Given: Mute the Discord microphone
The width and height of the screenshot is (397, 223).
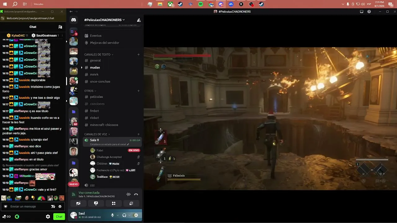Looking at the screenshot, I should [113, 215].
